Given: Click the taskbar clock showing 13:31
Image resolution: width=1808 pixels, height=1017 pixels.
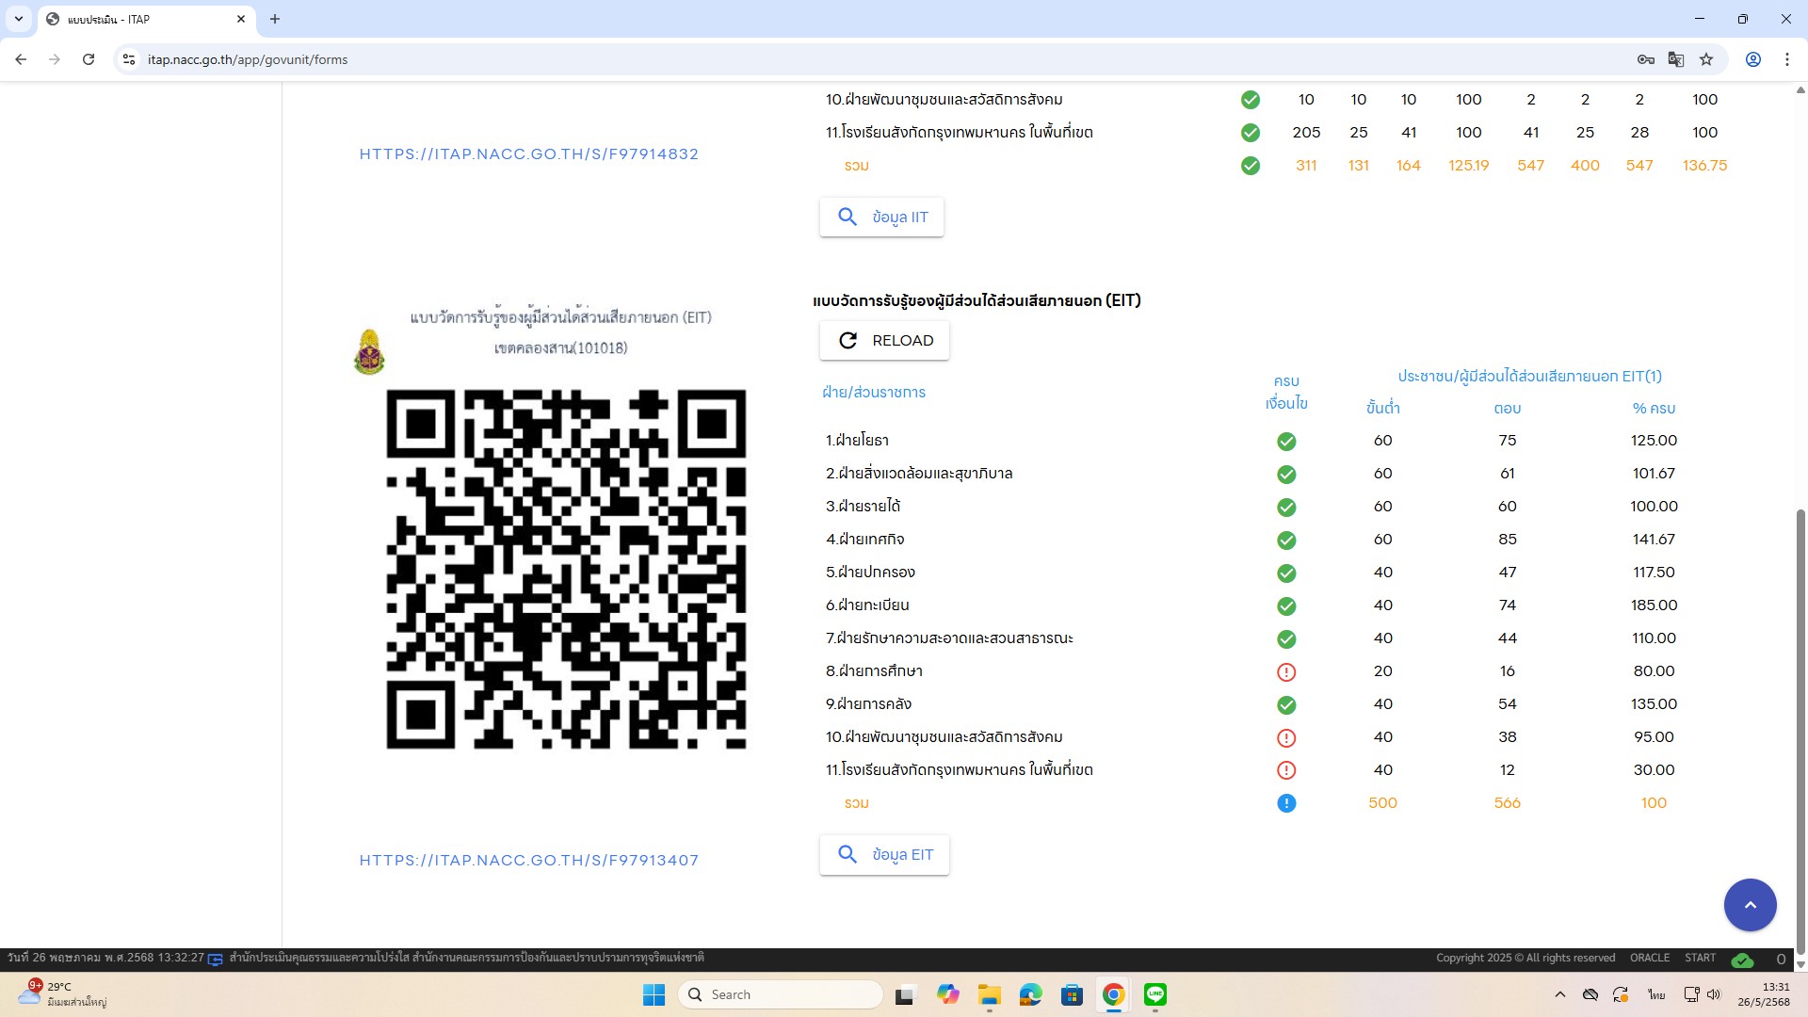Looking at the screenshot, I should coord(1764,995).
